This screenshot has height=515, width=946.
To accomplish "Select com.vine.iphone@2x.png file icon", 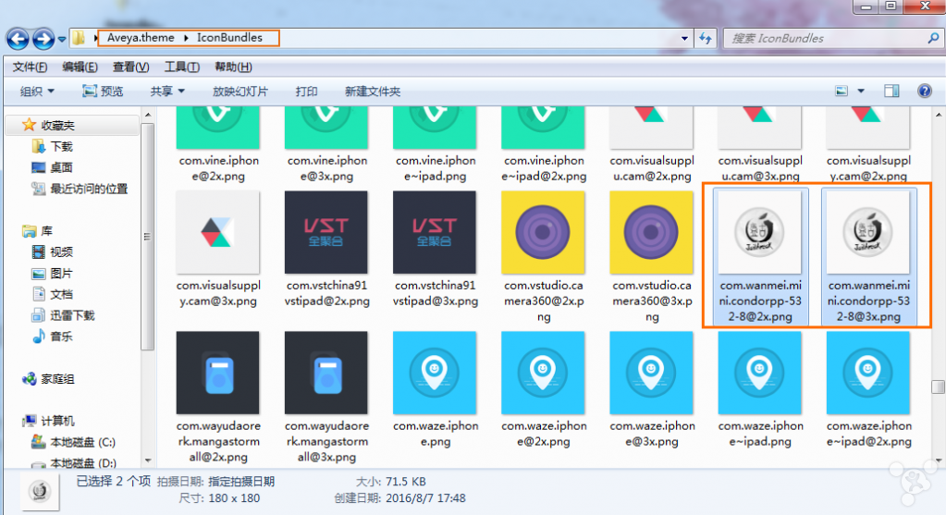I will click(218, 128).
